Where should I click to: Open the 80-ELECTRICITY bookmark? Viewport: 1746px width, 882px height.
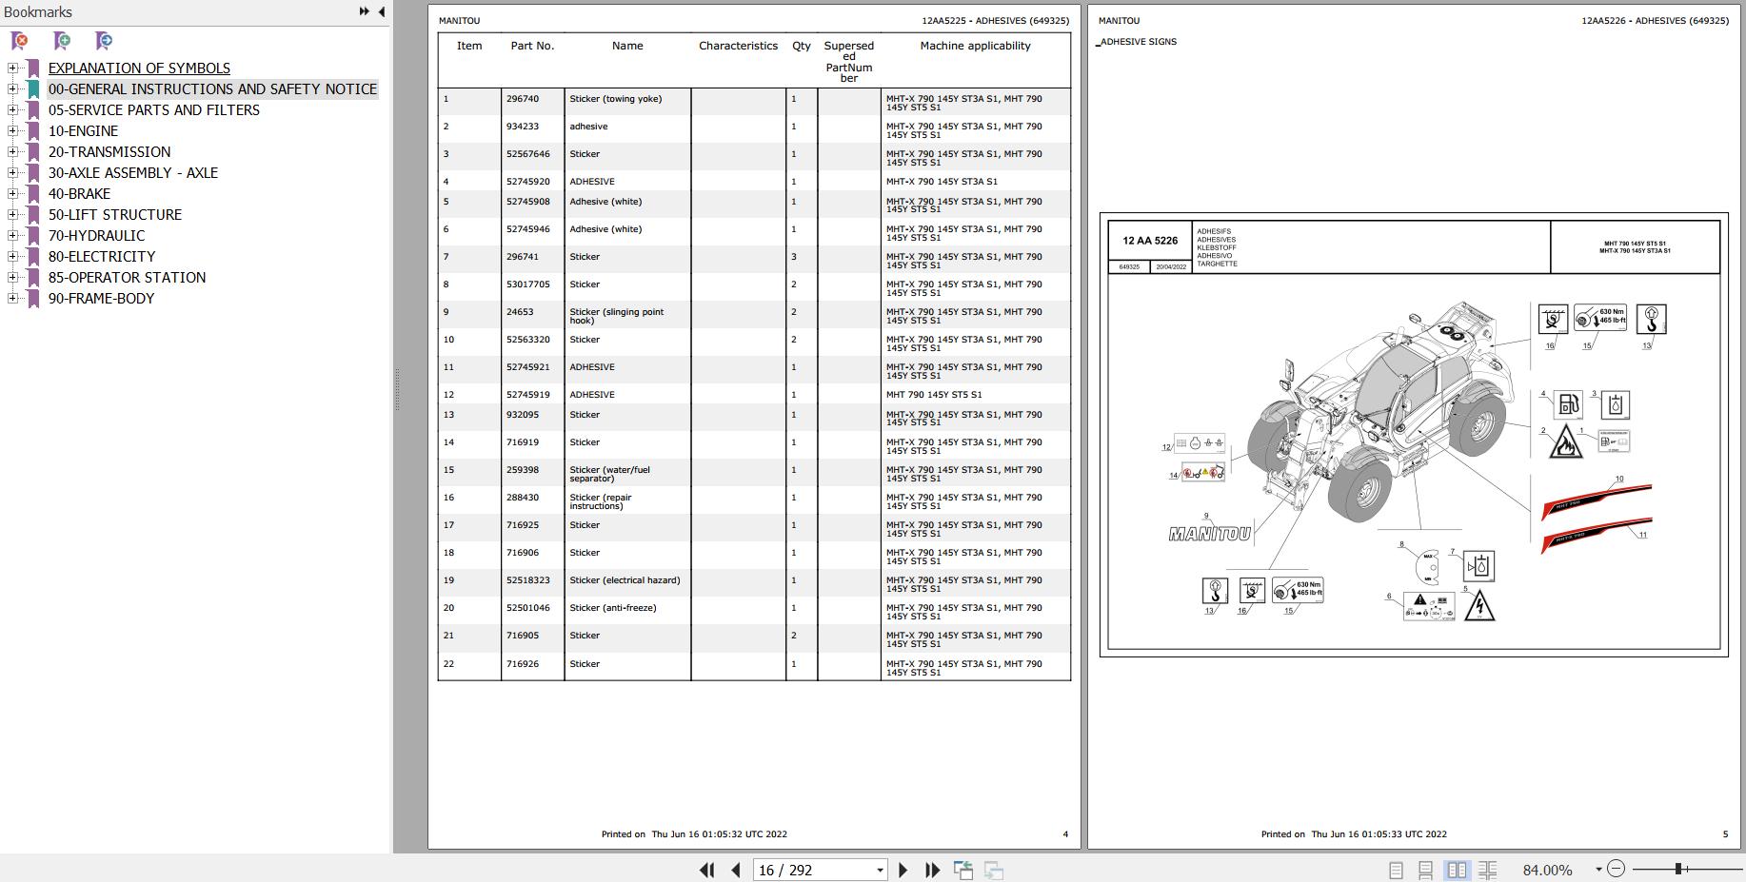102,257
